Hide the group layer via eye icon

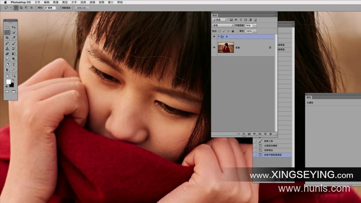214,36
